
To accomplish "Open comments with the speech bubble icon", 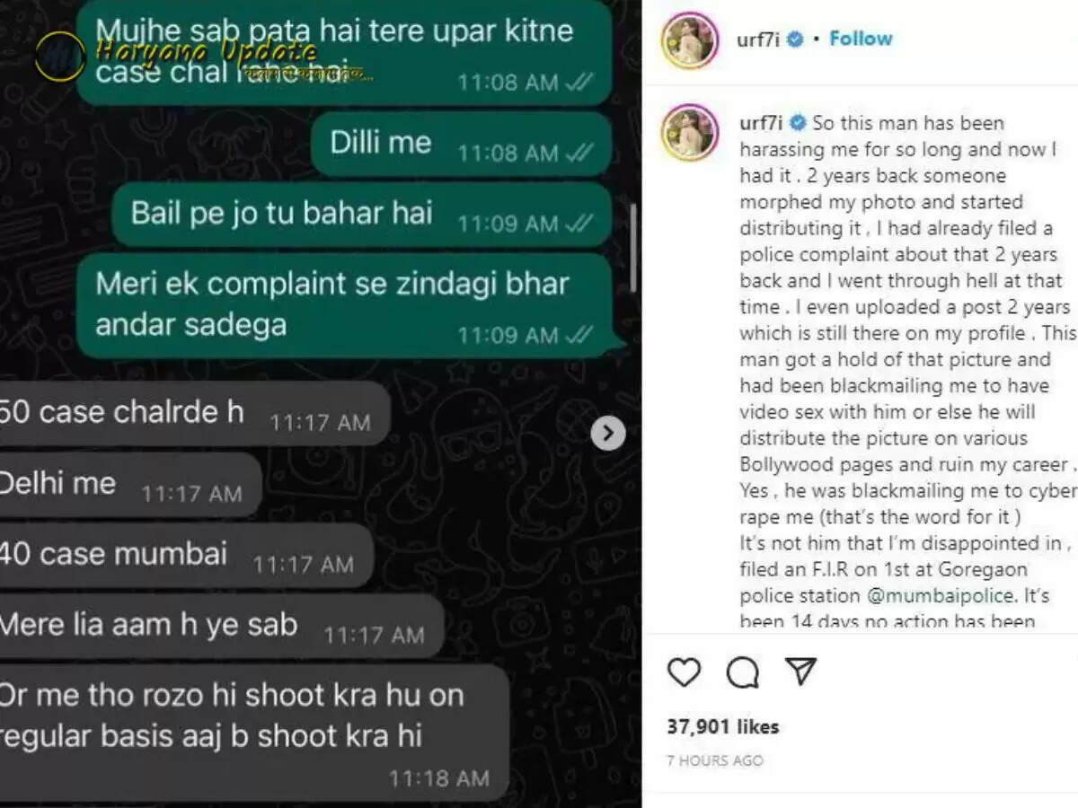I will [x=742, y=672].
